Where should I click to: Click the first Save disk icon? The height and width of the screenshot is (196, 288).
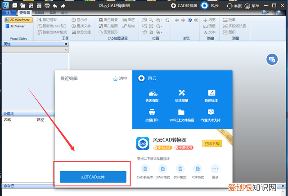[x=31, y=5]
